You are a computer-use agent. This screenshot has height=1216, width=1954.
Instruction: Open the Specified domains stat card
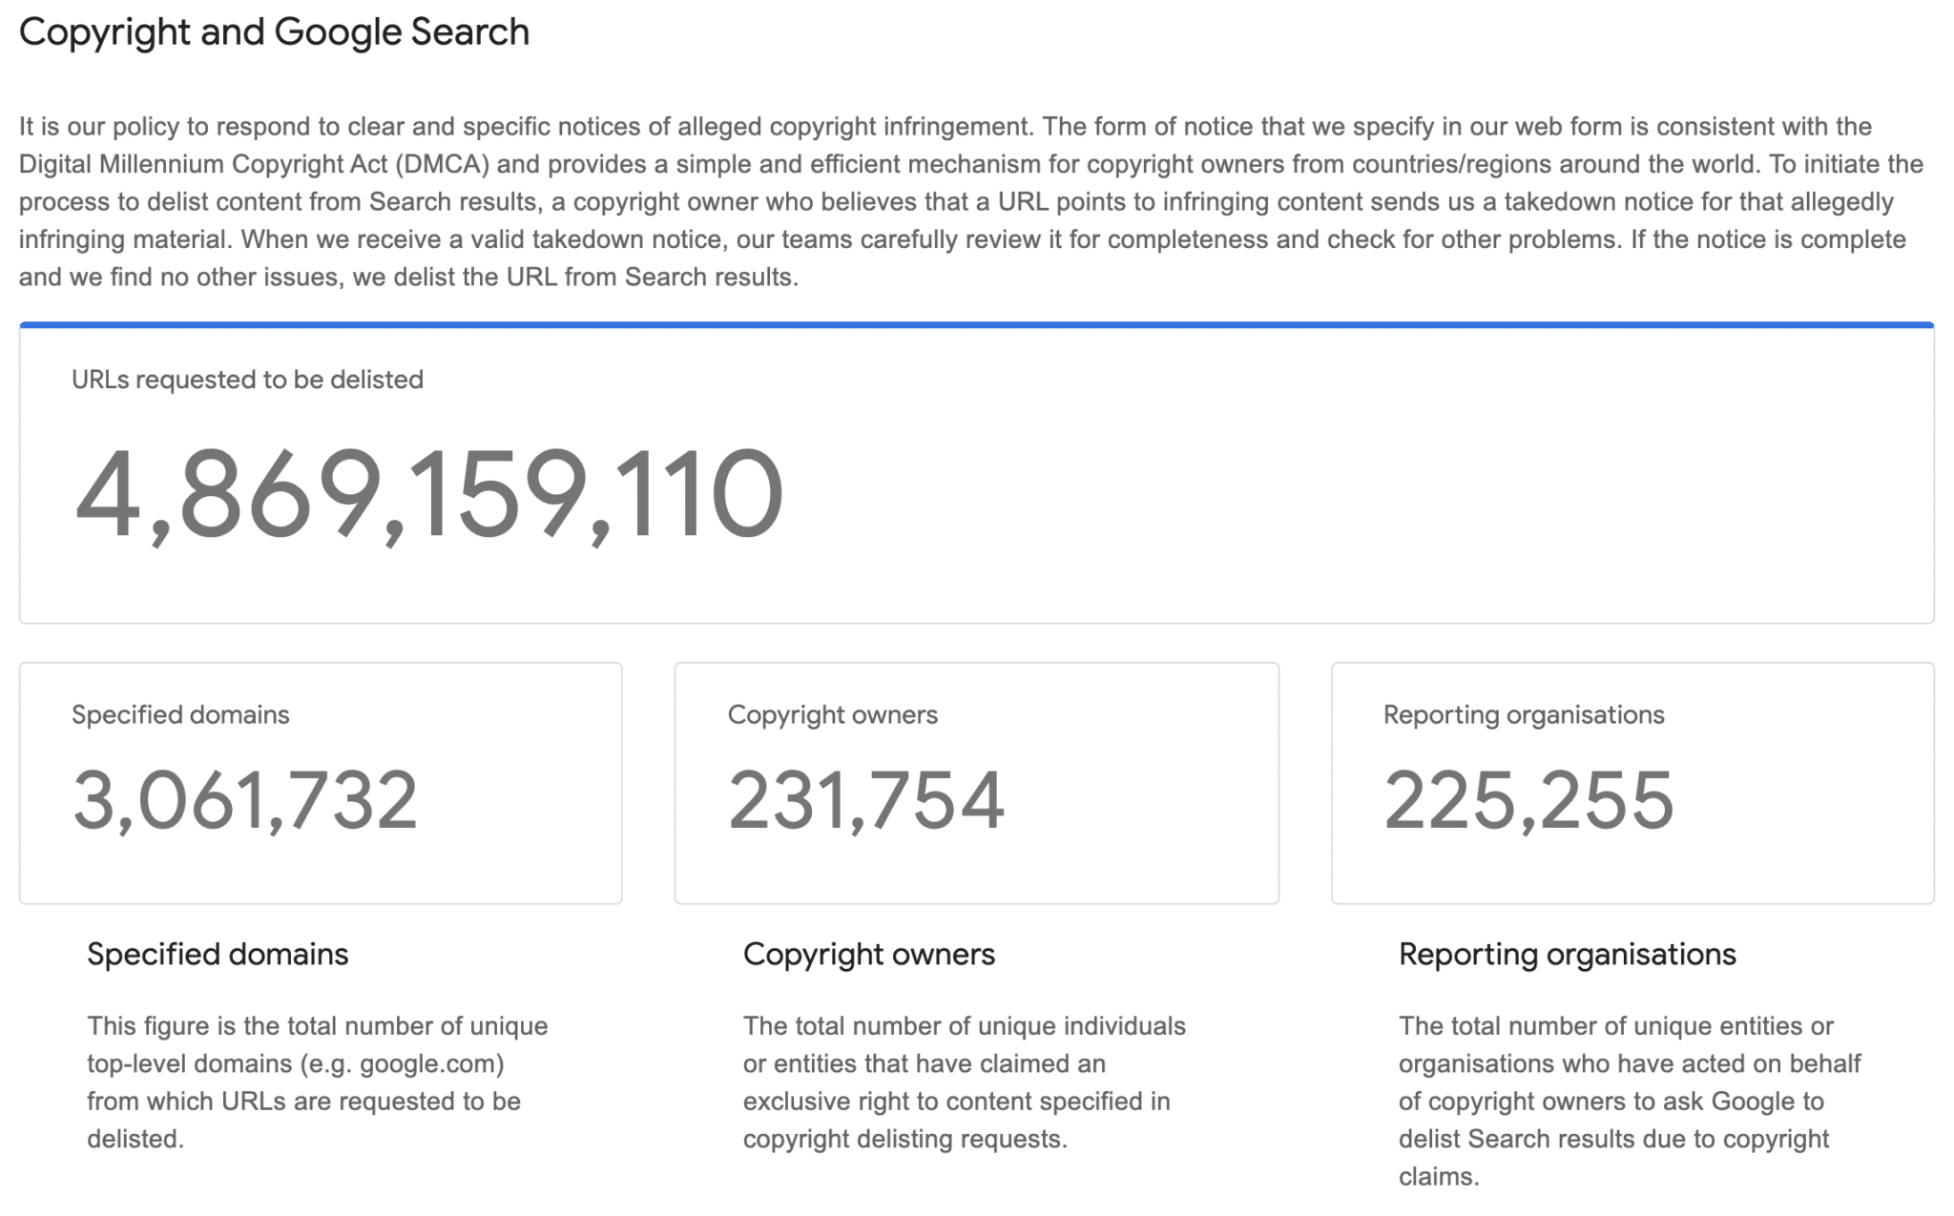coord(321,783)
